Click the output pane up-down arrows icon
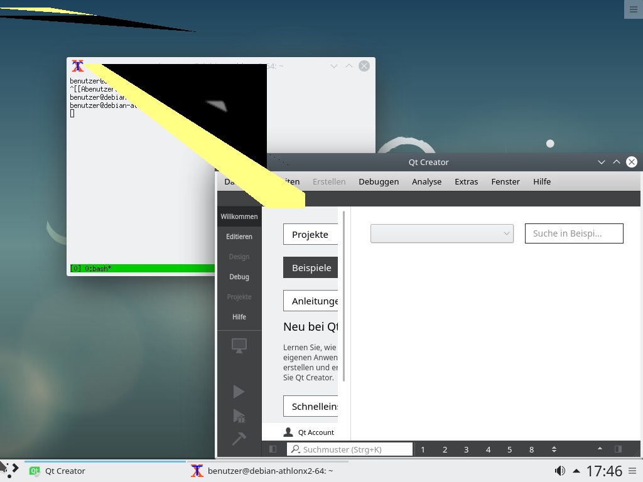The width and height of the screenshot is (643, 482). (x=554, y=449)
